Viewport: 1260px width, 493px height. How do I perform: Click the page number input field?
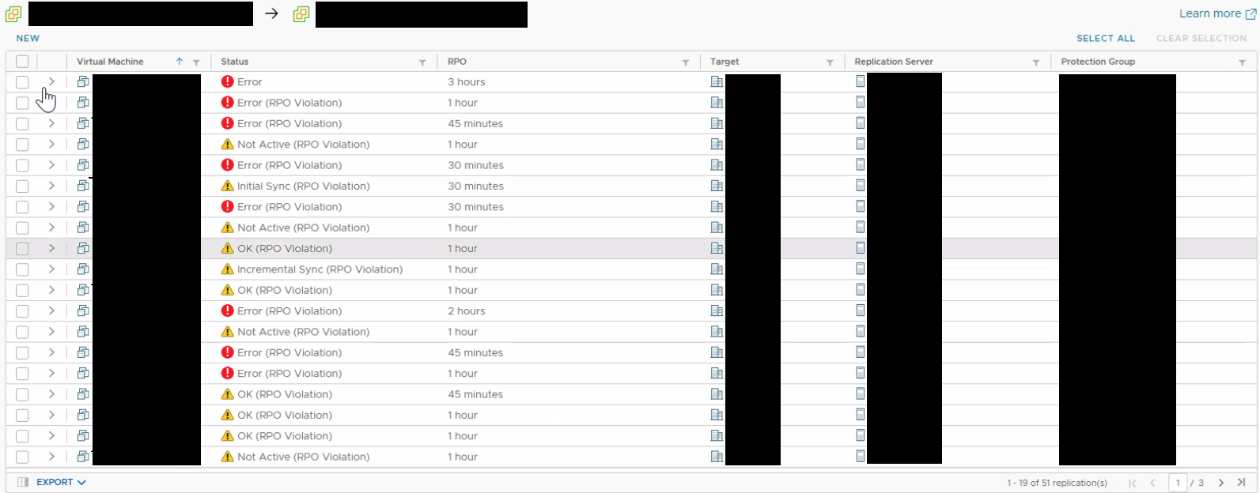(1178, 483)
